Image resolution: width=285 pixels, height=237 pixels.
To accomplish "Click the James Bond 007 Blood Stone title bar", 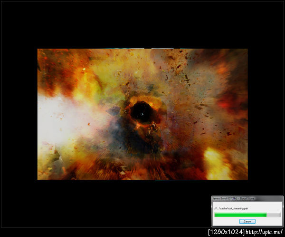I will [x=247, y=198].
